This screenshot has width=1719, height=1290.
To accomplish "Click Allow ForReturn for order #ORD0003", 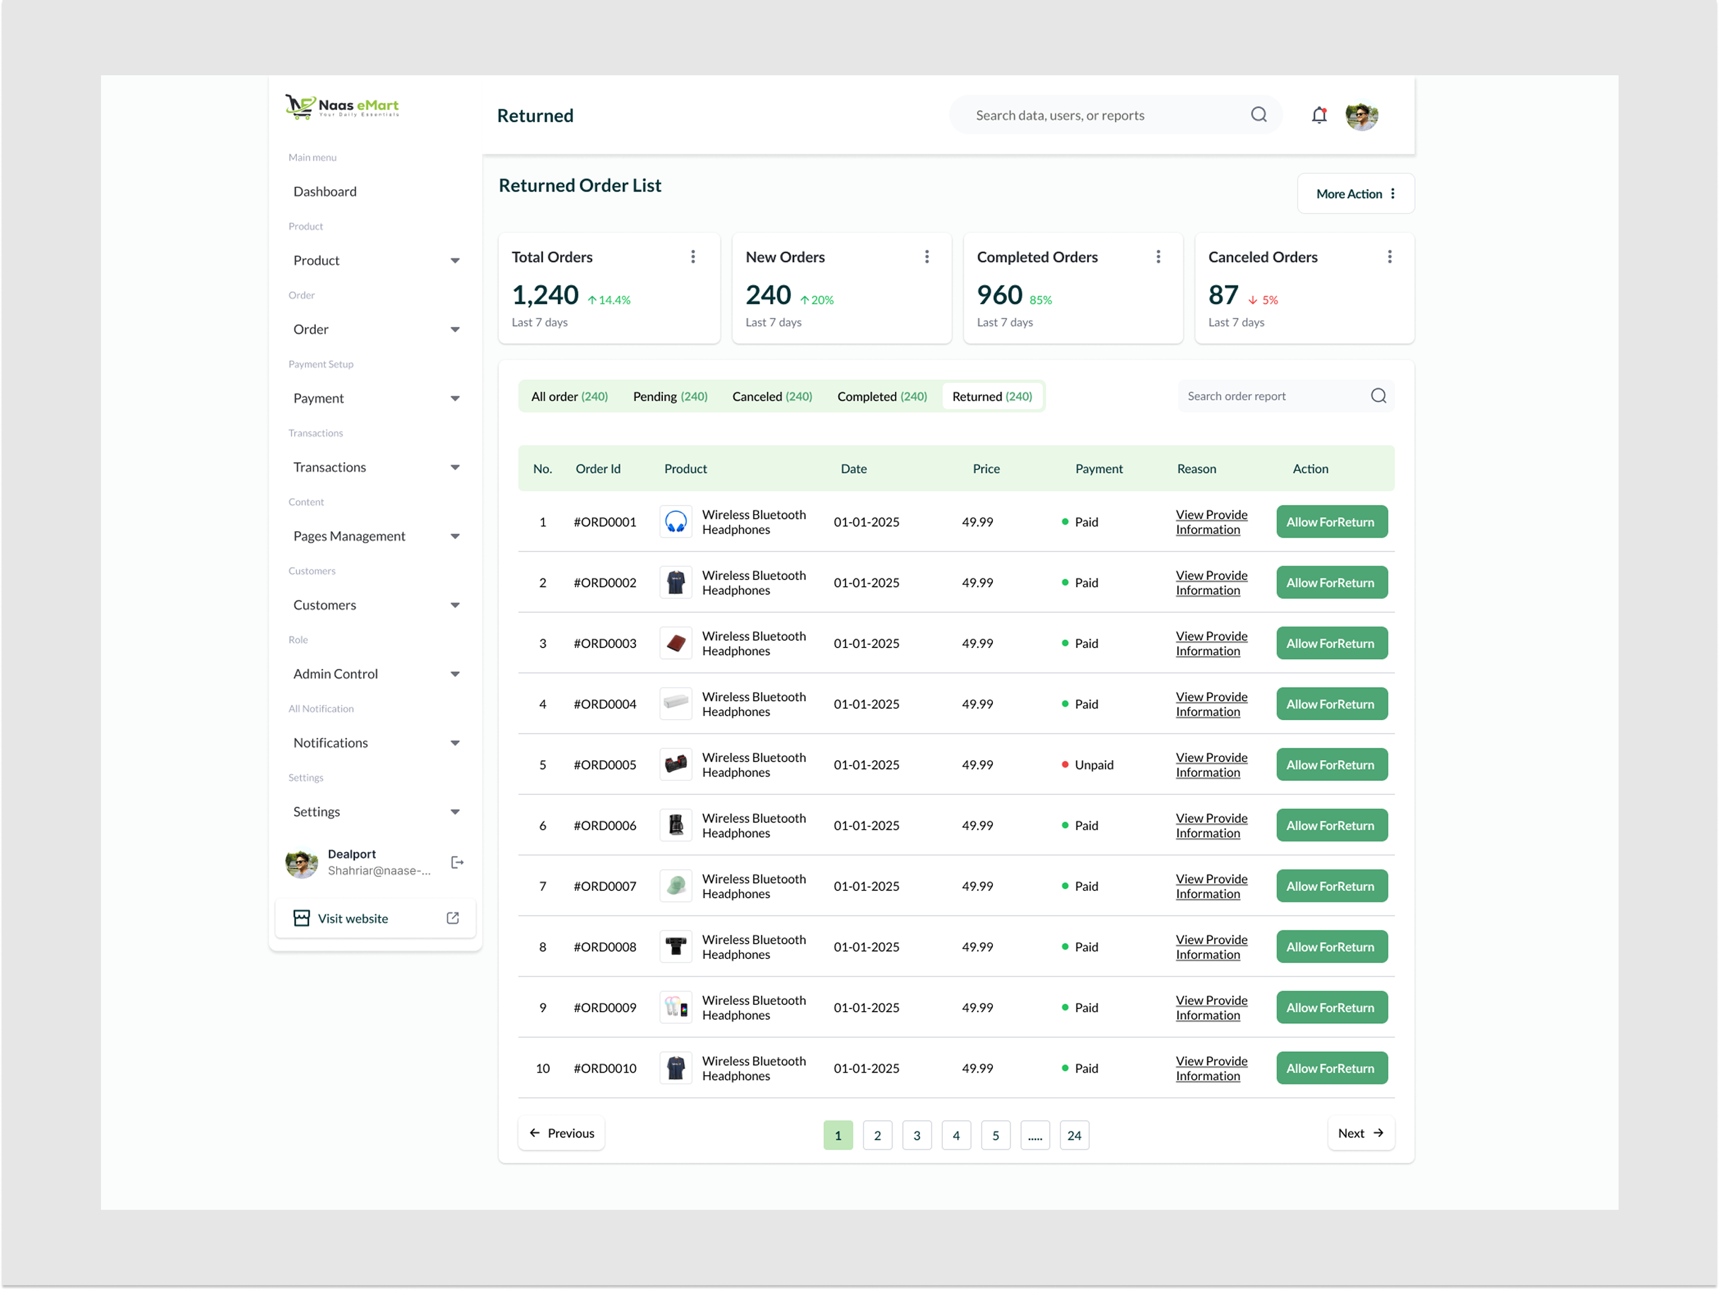I will (1331, 643).
